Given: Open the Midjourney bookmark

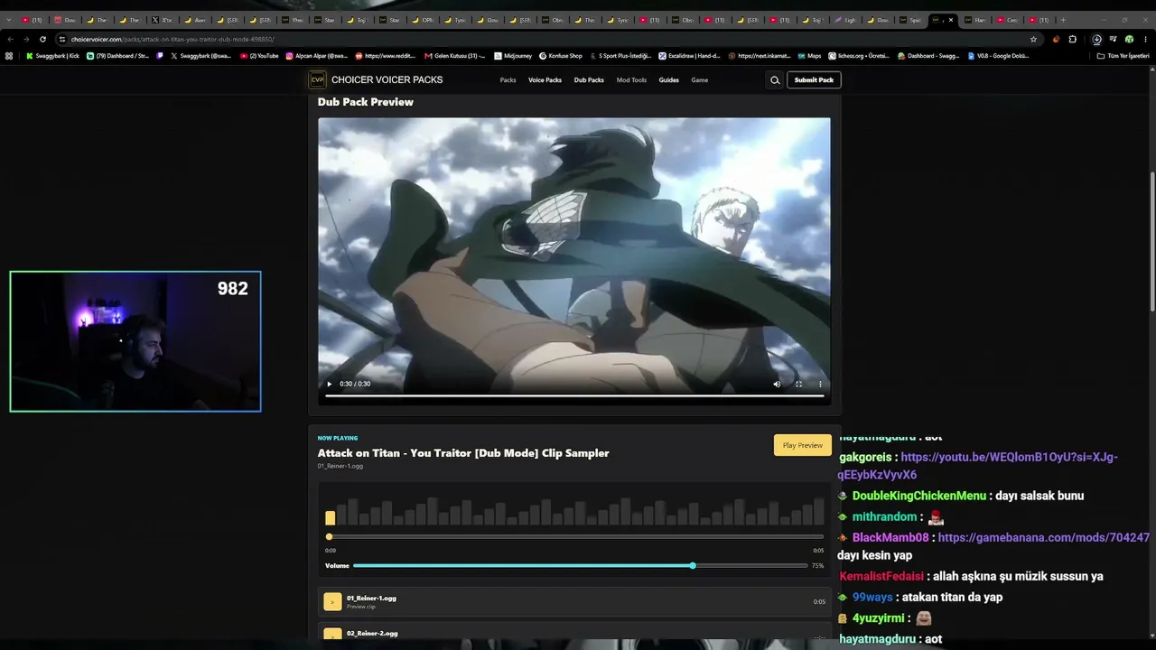Looking at the screenshot, I should point(513,56).
